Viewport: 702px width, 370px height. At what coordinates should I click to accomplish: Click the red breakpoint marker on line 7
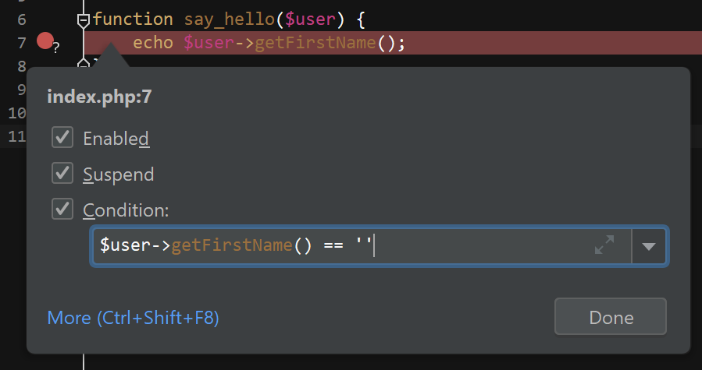point(45,41)
